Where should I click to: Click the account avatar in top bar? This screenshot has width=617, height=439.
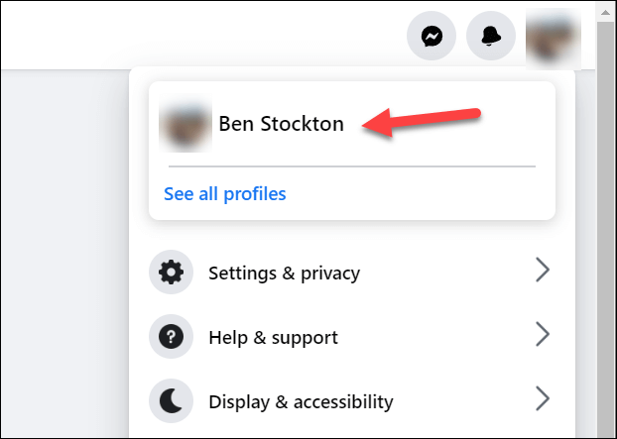point(553,37)
